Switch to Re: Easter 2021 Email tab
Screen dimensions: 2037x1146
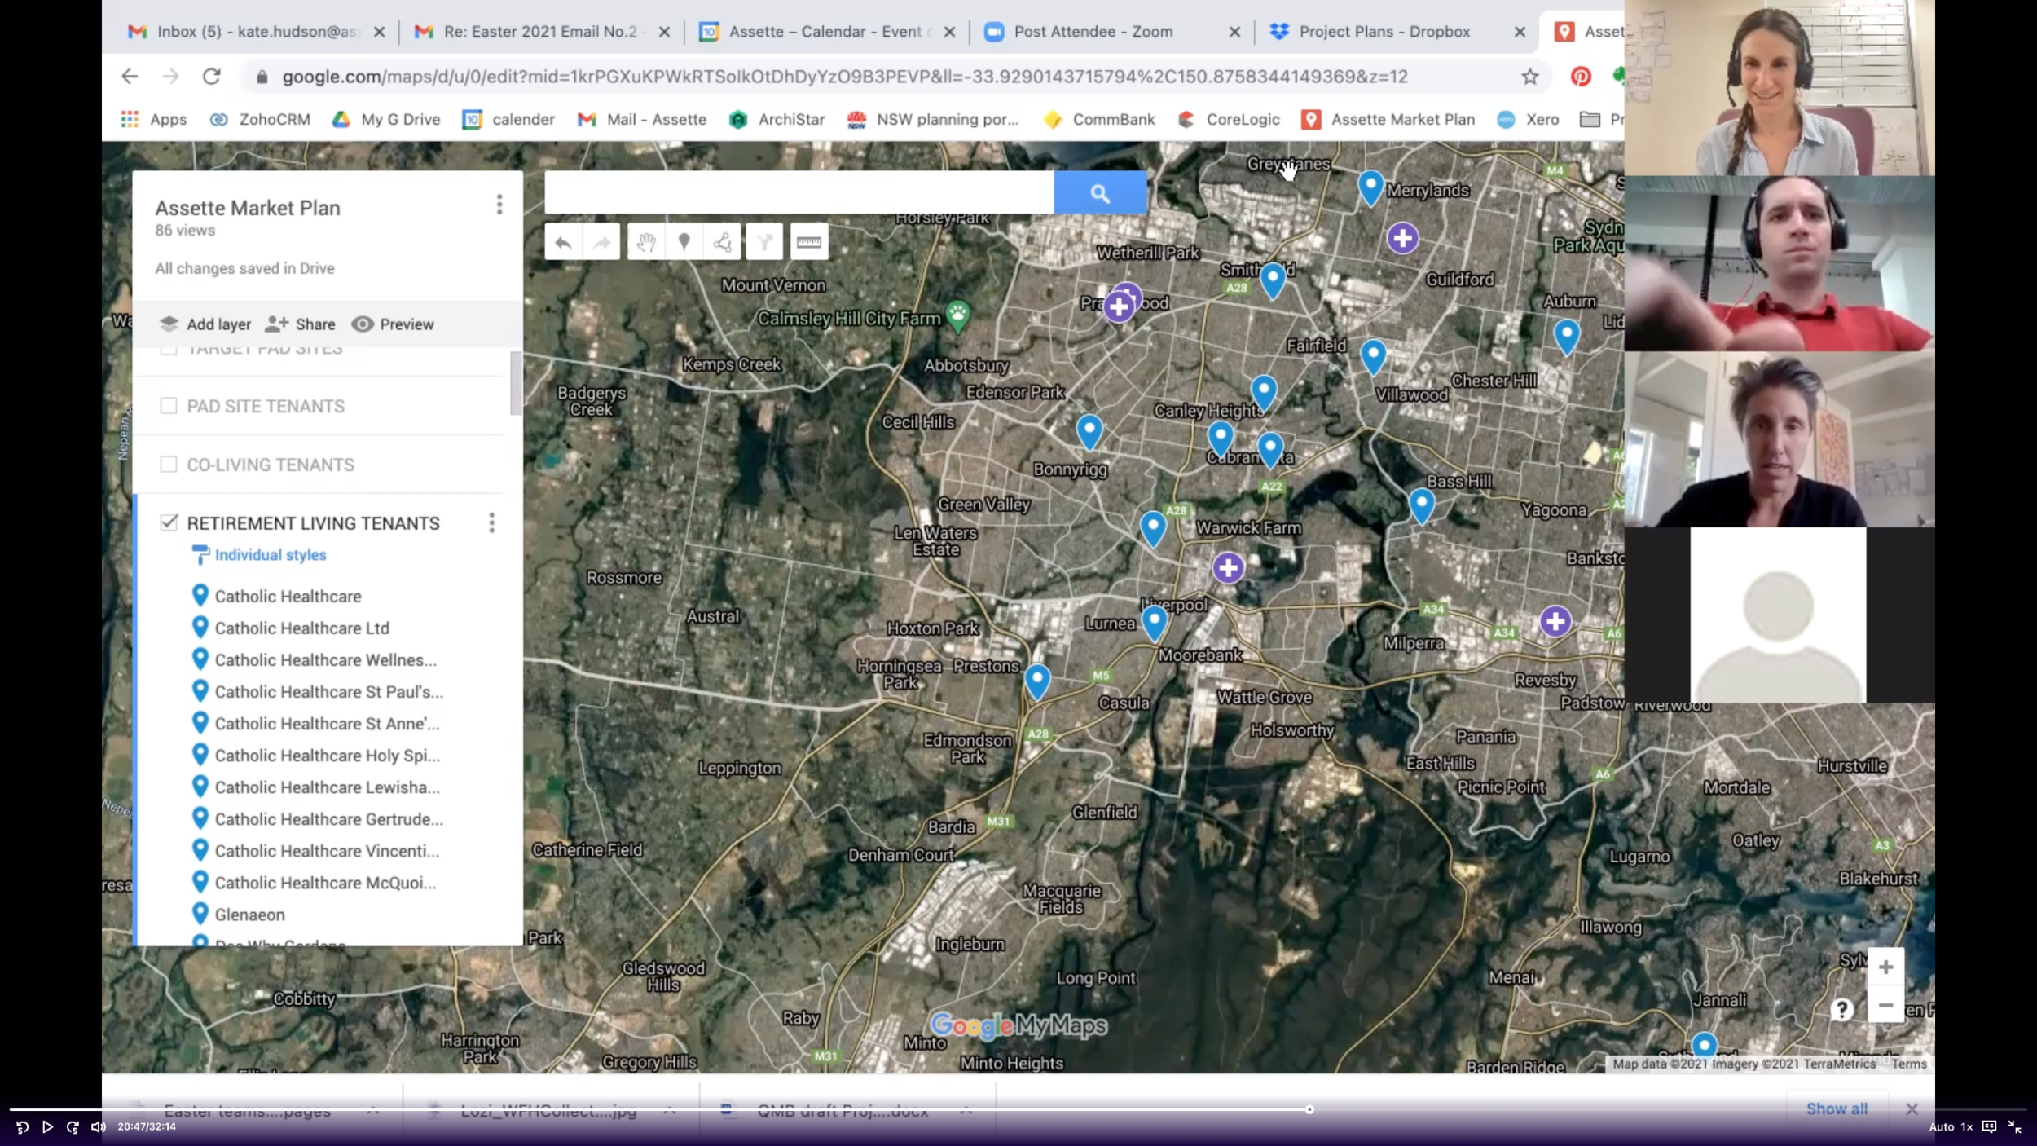click(542, 32)
